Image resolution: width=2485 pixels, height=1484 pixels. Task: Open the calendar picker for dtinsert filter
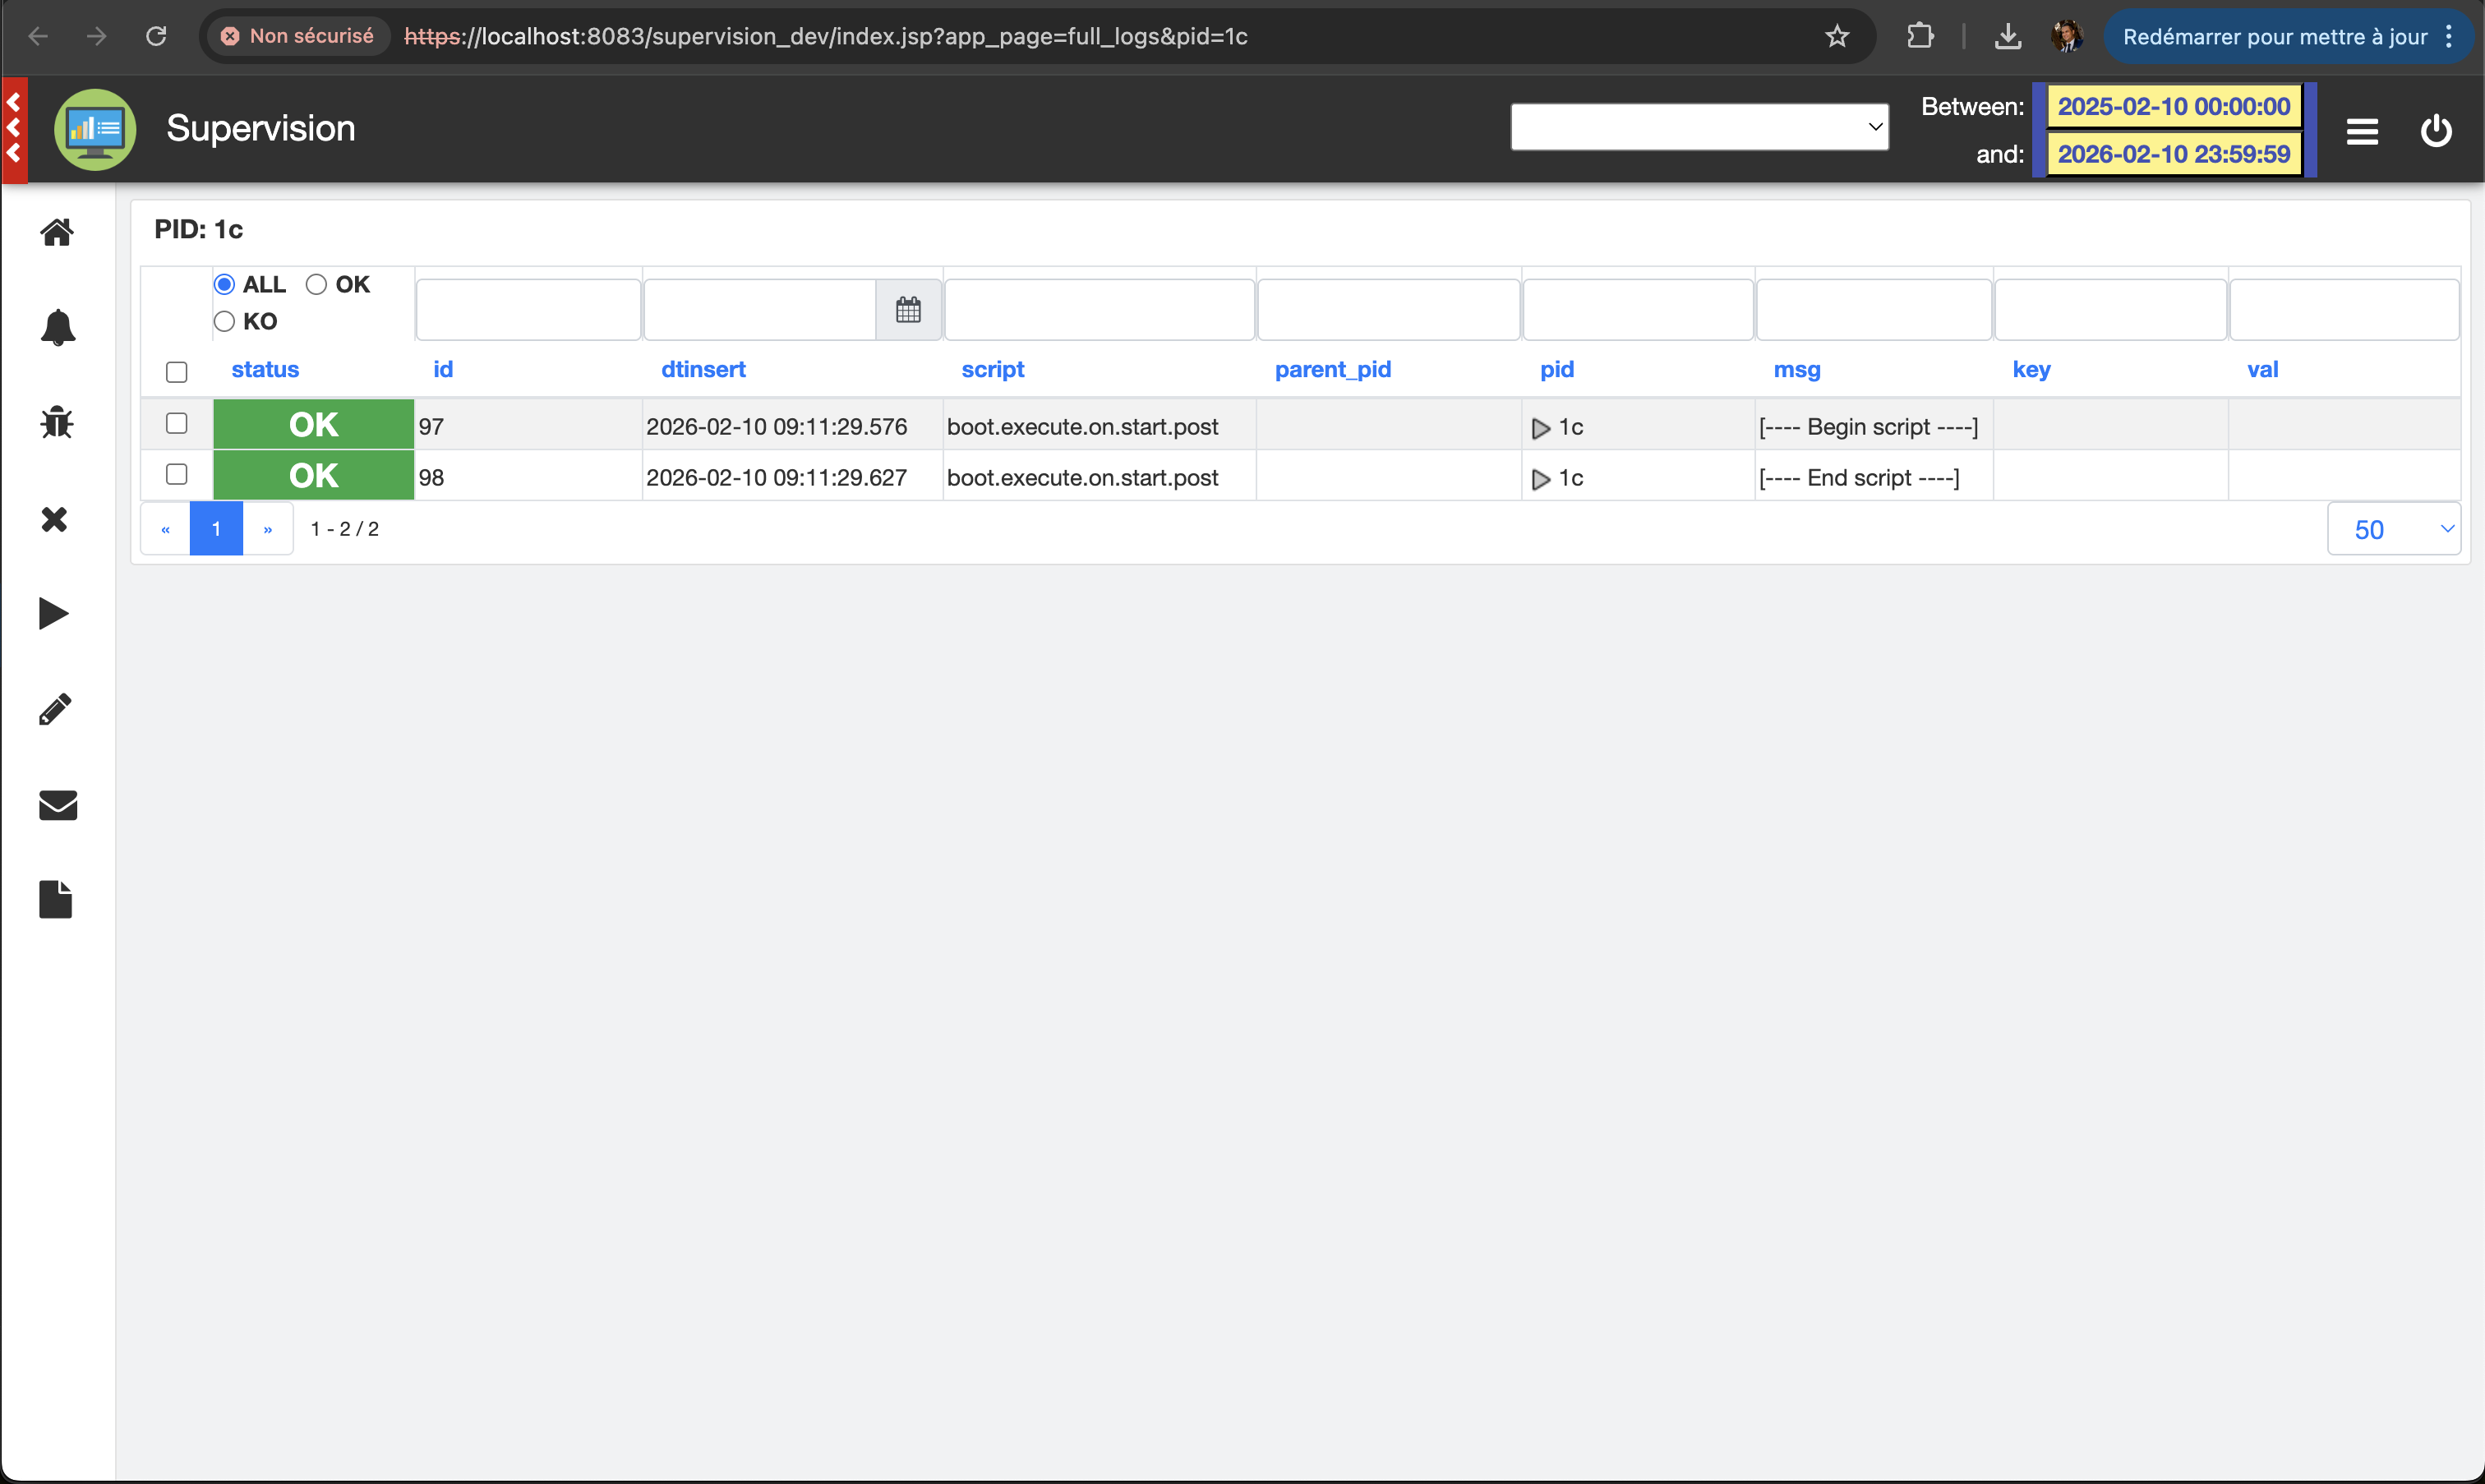coord(908,310)
